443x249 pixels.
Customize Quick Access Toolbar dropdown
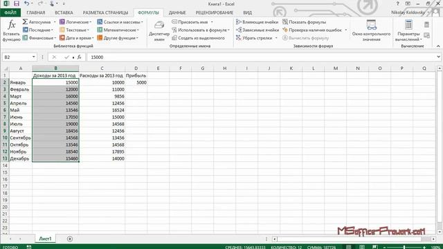64,3
